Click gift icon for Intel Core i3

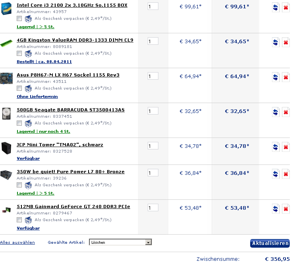28,19
